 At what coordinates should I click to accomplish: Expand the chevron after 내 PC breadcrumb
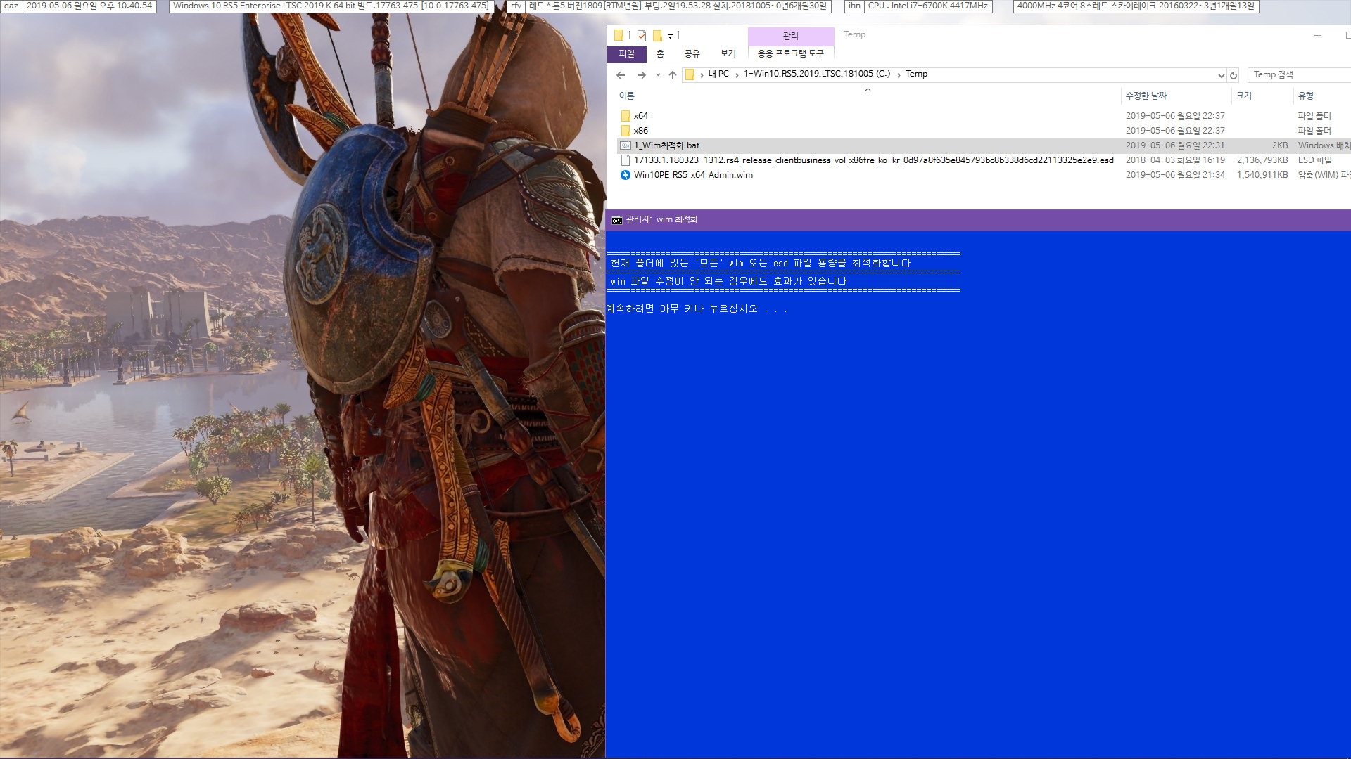(737, 75)
